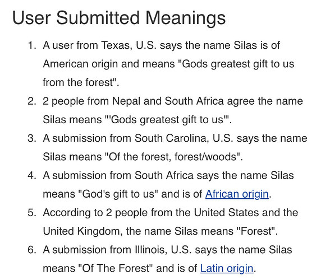
Task: Click list number 6 marker
Action: click(x=32, y=250)
